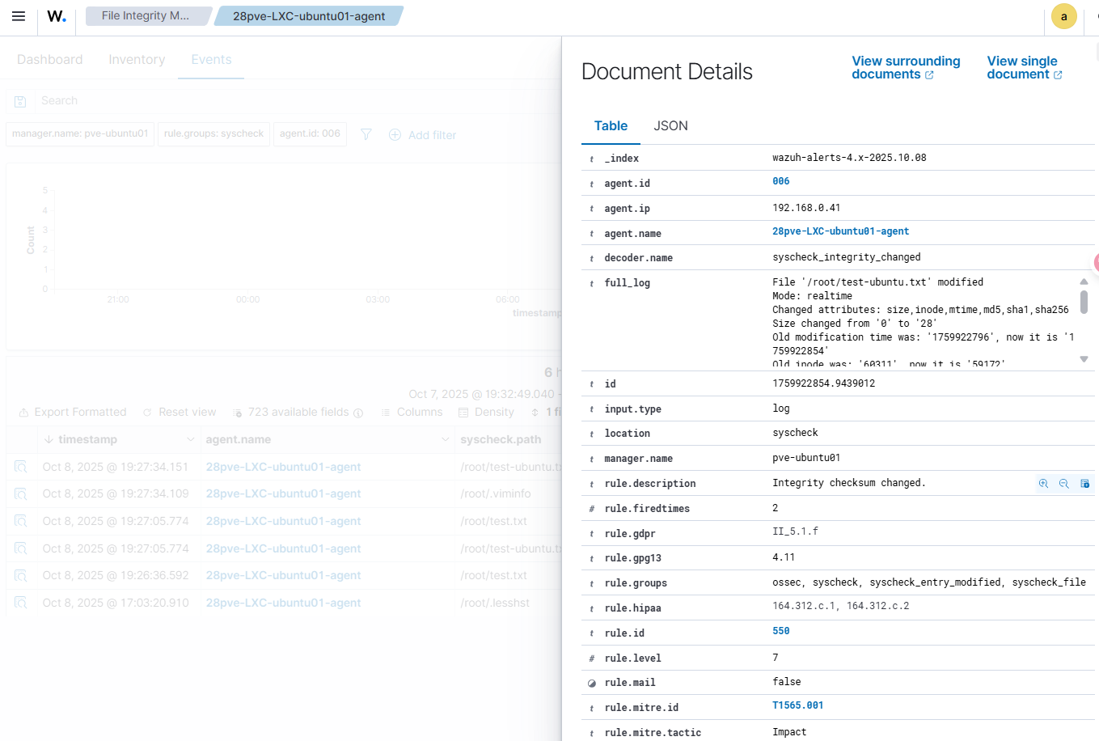This screenshot has width=1099, height=741.
Task: Open the hamburger navigation menu
Action: [19, 16]
